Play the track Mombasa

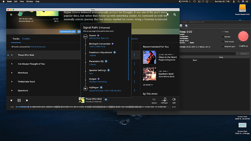coord(12,73)
